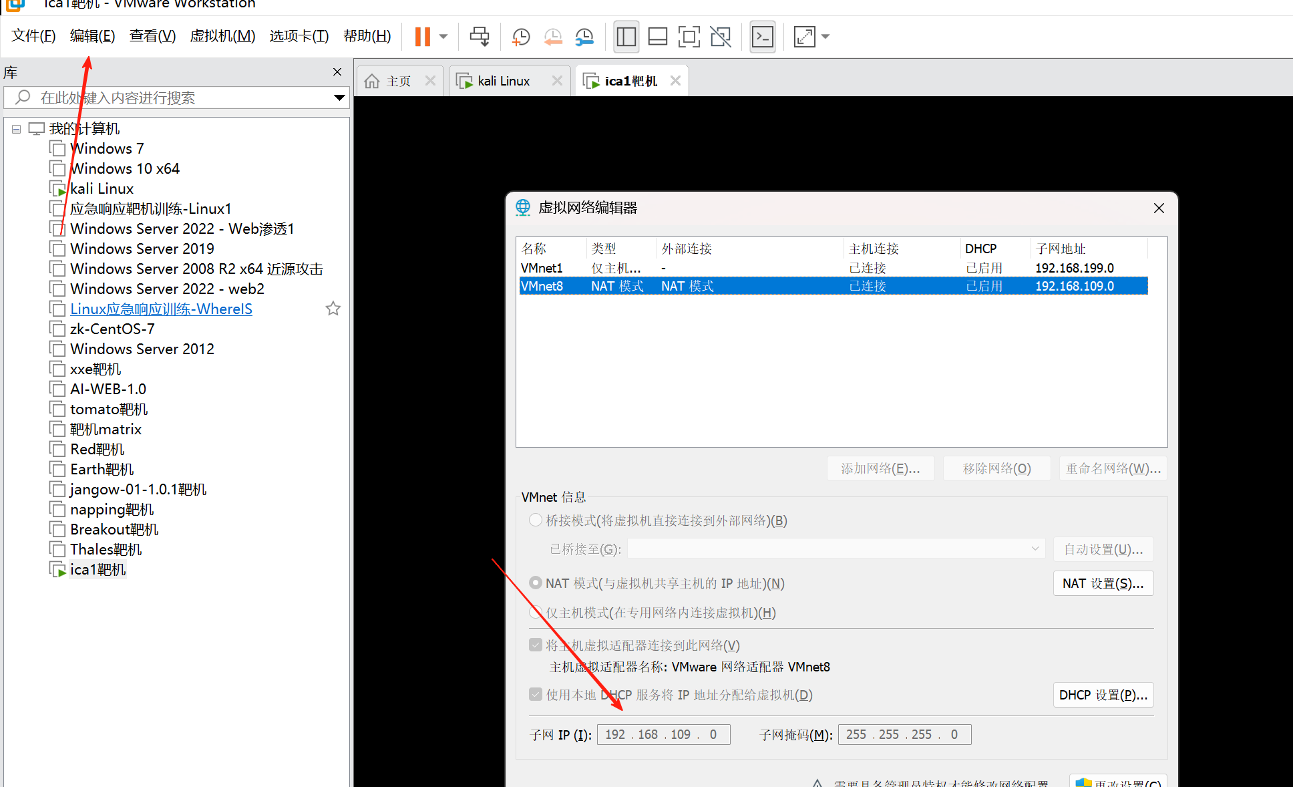
Task: Select Earth靶机 in the library
Action: point(102,469)
